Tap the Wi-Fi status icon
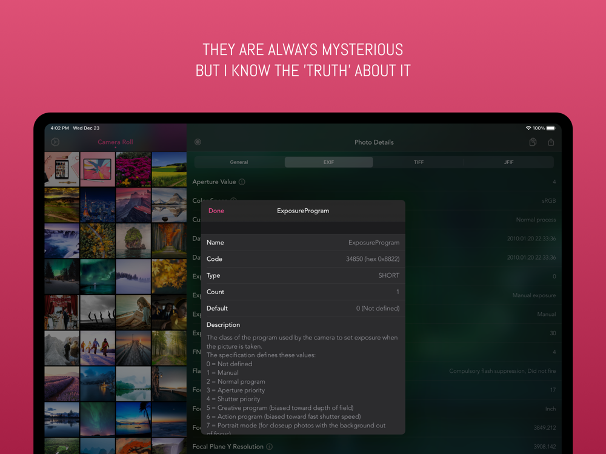The width and height of the screenshot is (606, 454). 528,128
